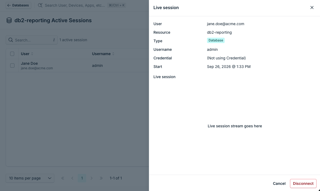
Task: Click the Jane Doe name in table
Action: point(29,63)
